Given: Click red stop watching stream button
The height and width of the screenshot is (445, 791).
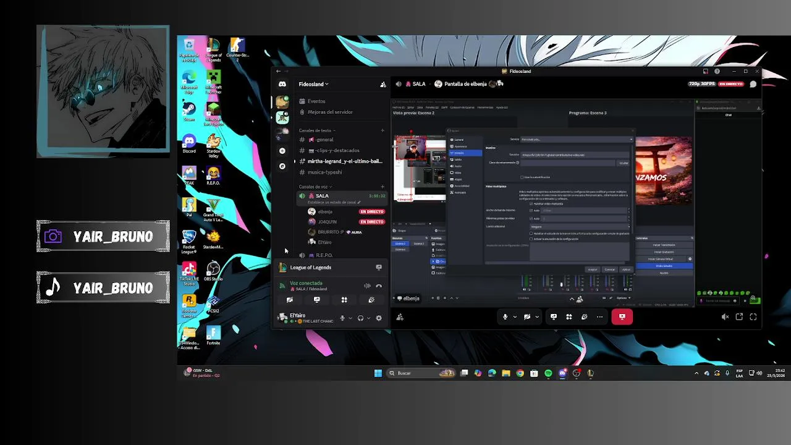Looking at the screenshot, I should click(x=622, y=316).
